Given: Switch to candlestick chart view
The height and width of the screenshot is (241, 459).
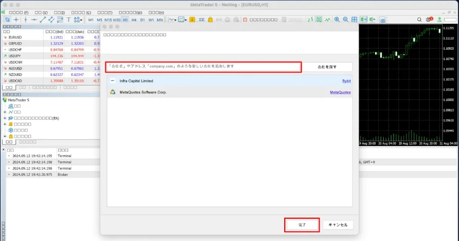Looking at the screenshot, I should pos(319,20).
